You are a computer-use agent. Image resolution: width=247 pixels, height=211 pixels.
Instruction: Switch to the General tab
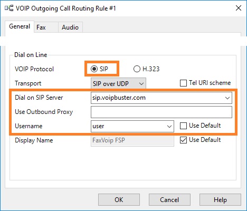tap(20, 26)
